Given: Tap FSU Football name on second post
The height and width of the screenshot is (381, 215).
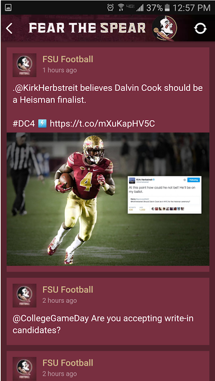Looking at the screenshot, I should pyautogui.click(x=68, y=290).
